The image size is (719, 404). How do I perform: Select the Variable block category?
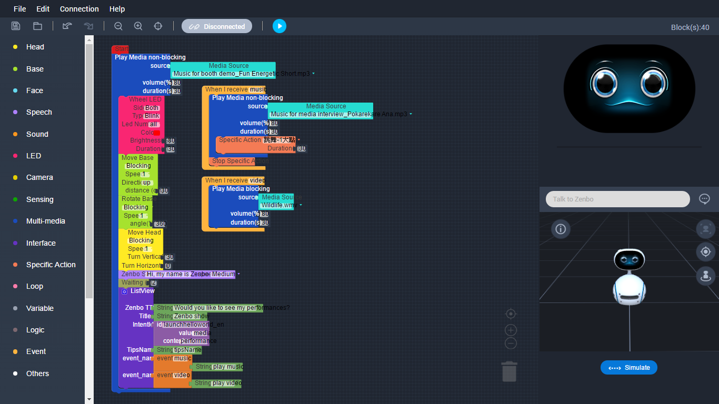[40, 308]
